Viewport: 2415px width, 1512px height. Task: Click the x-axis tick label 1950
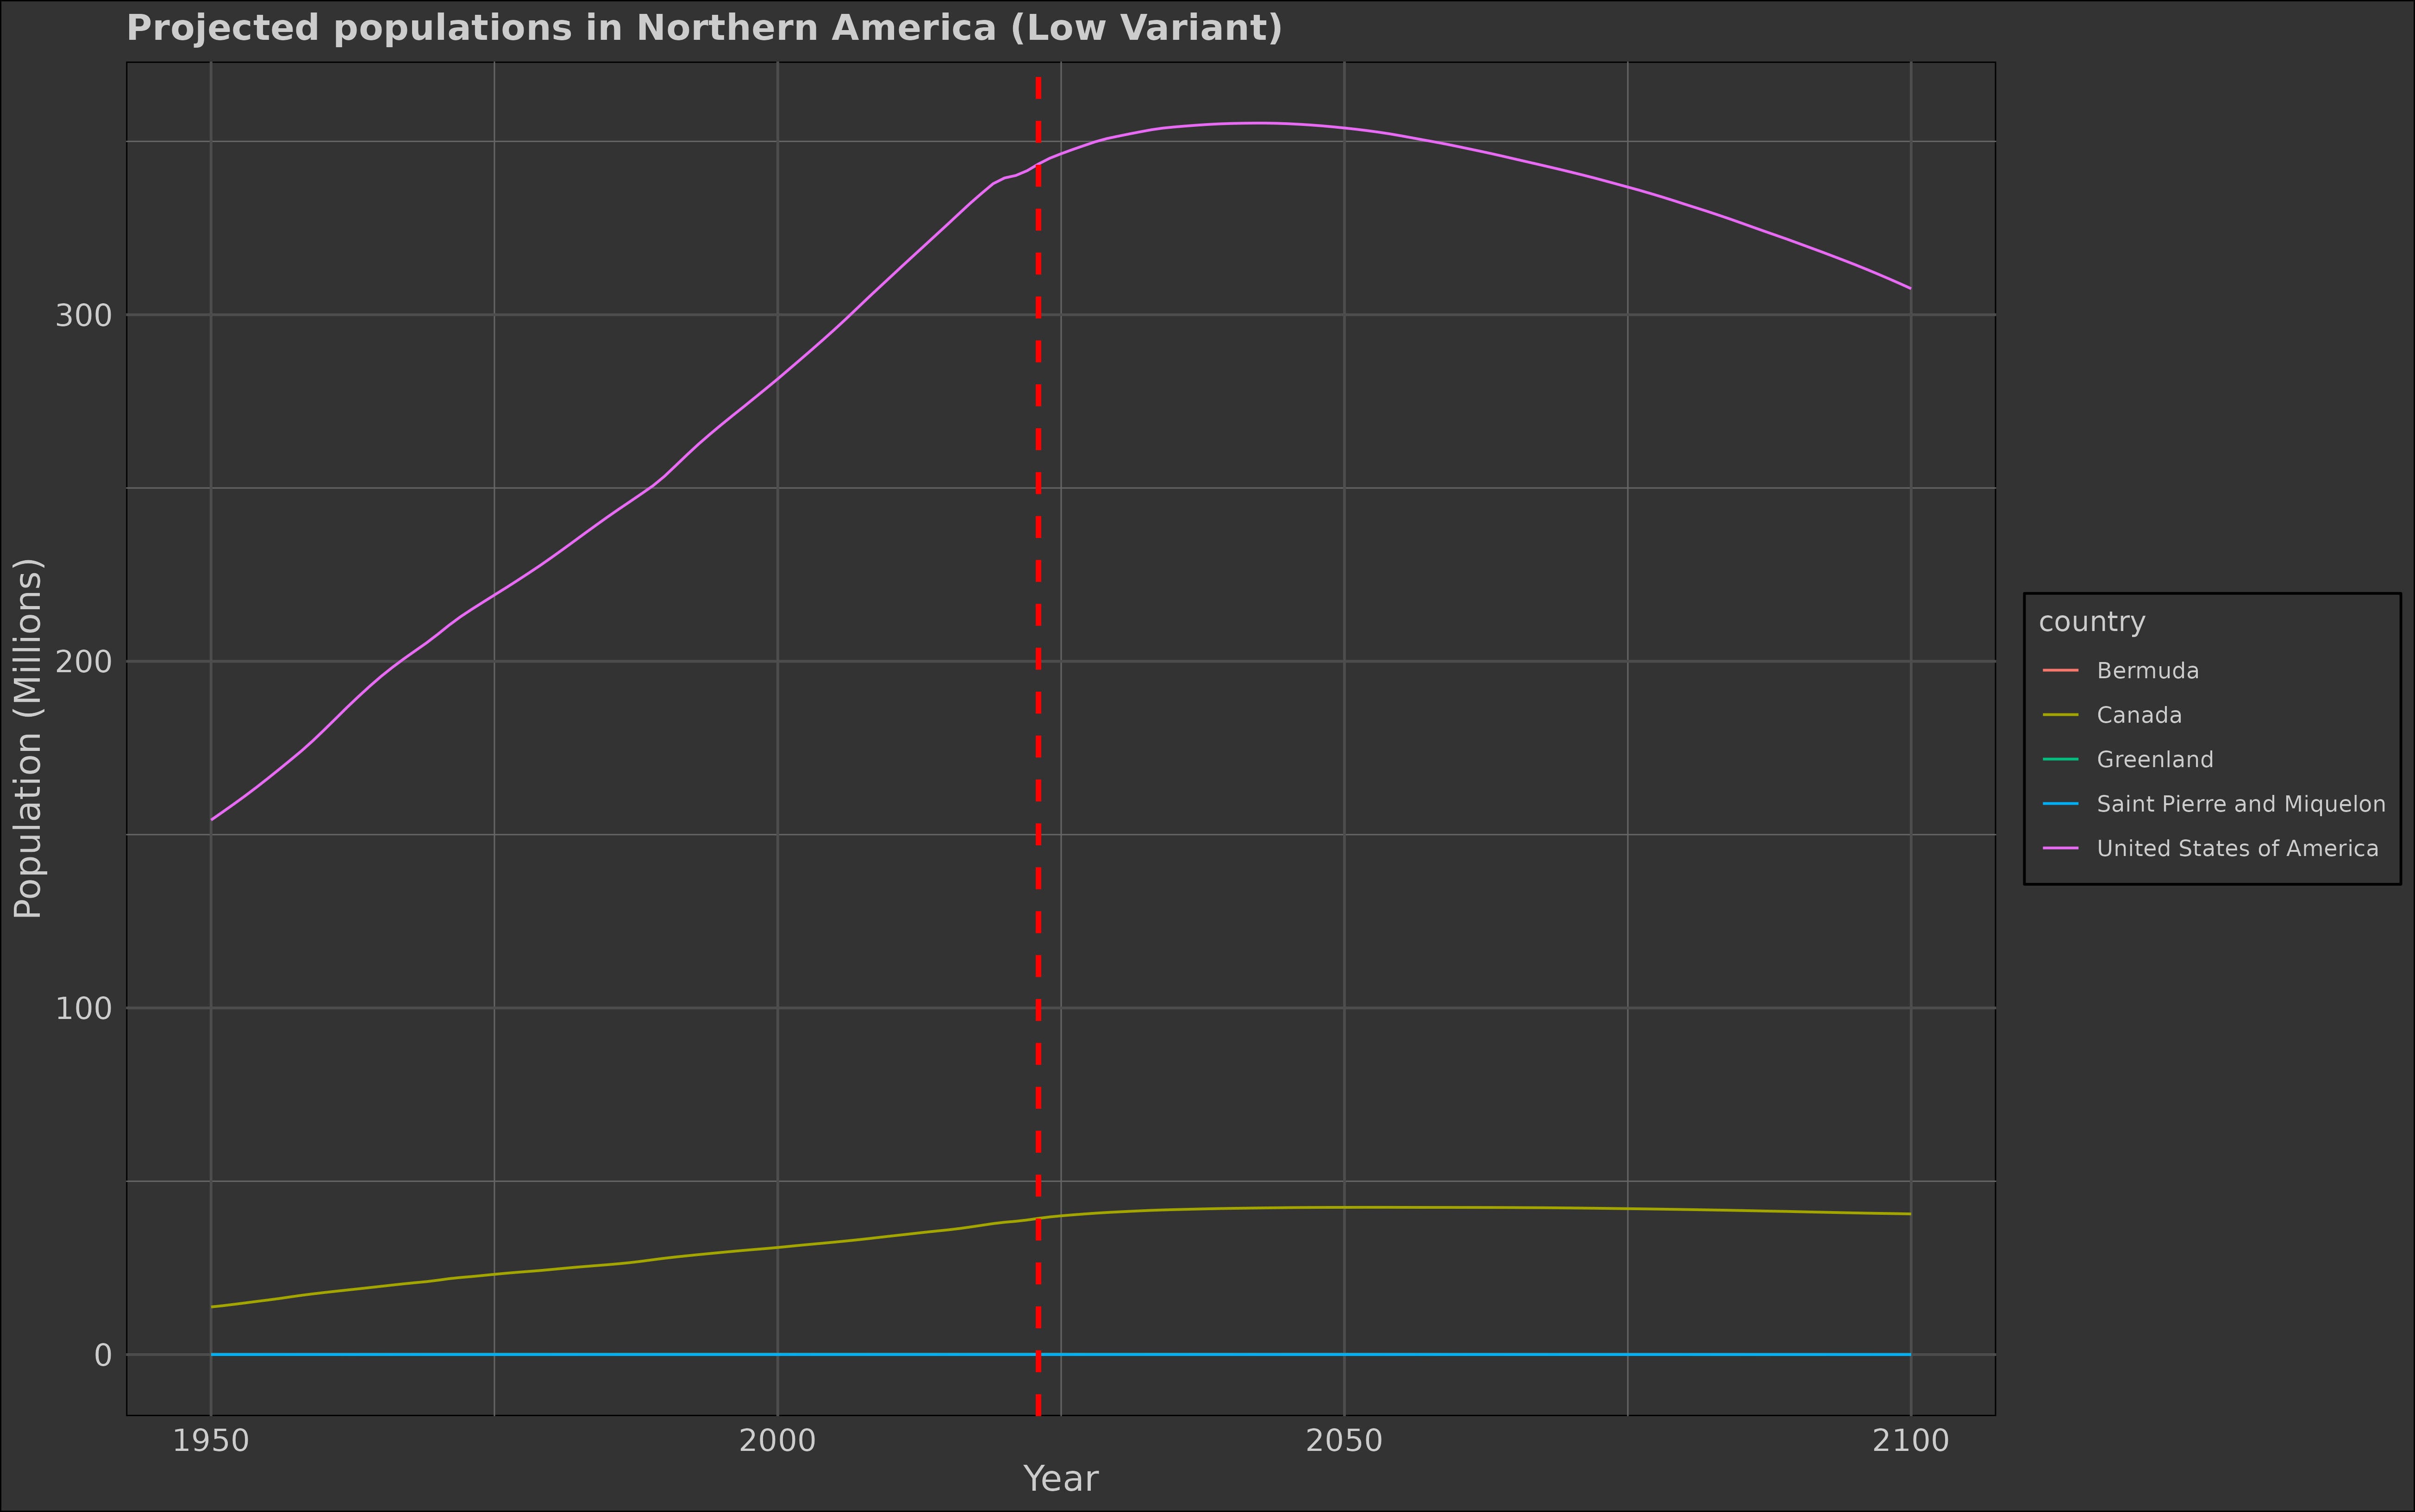[x=210, y=1441]
